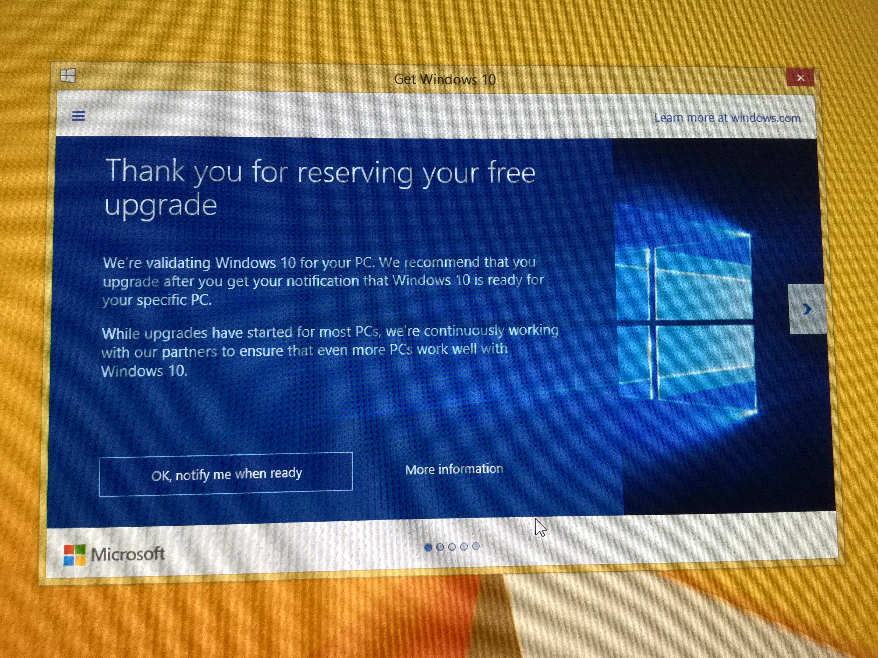Click the 'Get Windows 10' title text

click(x=445, y=79)
